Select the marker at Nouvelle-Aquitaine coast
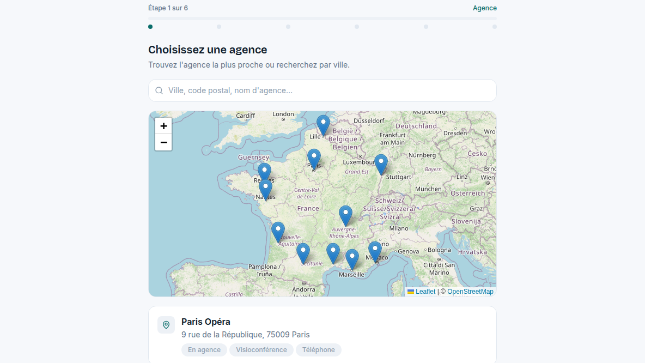The height and width of the screenshot is (363, 645). coord(278,232)
